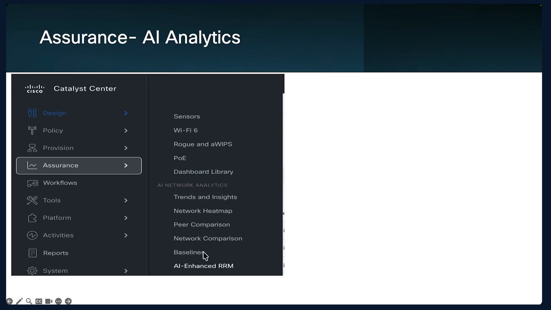Toggle closed captions CC button
This screenshot has width=551, height=310.
39,301
